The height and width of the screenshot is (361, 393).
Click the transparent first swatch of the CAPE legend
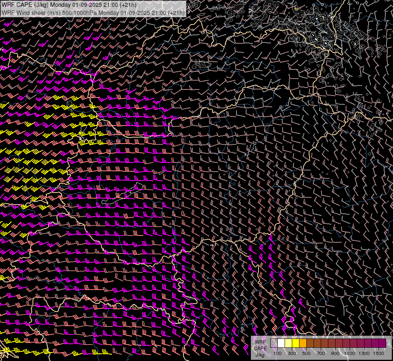(274, 343)
